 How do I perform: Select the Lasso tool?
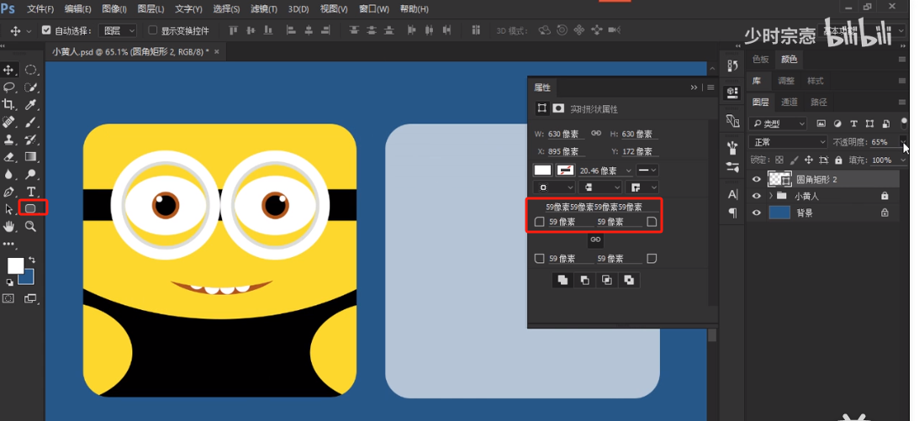pyautogui.click(x=8, y=87)
